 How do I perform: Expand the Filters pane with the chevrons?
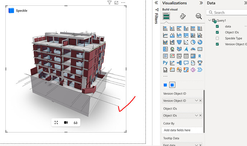pyautogui.click(x=156, y=3)
